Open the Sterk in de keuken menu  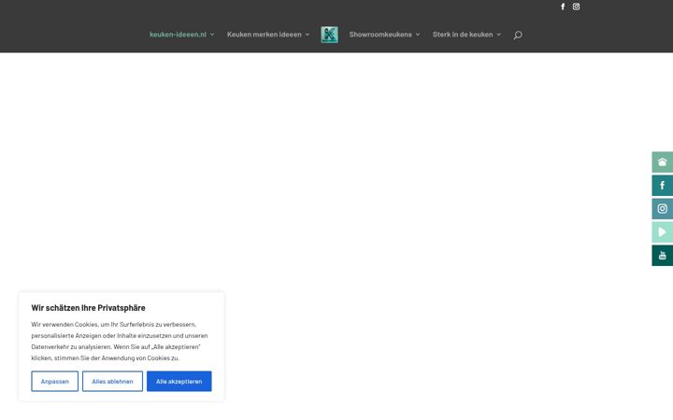pos(463,35)
